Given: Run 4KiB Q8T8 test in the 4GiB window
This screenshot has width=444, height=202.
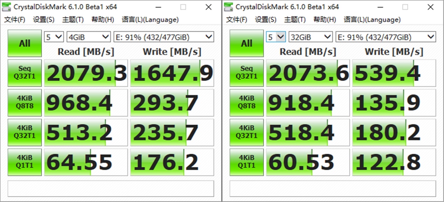Looking at the screenshot, I should click(25, 103).
